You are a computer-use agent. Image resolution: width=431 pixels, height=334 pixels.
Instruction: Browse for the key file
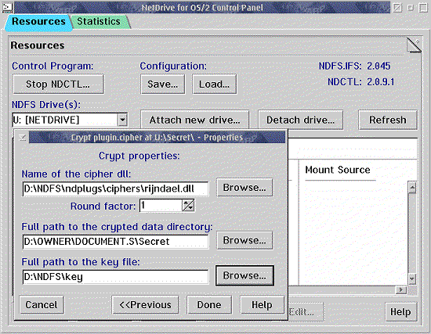pyautogui.click(x=244, y=275)
